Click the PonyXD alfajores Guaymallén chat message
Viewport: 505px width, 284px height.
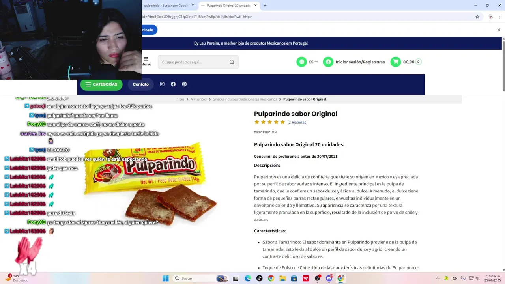tap(92, 222)
